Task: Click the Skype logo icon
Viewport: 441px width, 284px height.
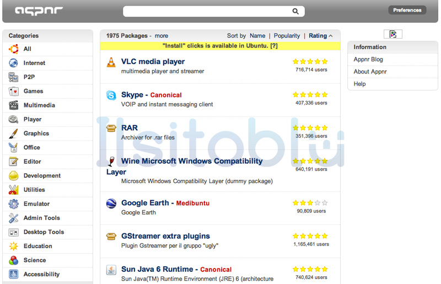Action: (x=111, y=95)
